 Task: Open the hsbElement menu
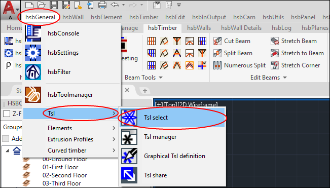(x=106, y=17)
